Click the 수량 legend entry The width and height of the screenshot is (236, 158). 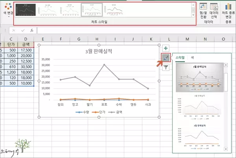82,112
